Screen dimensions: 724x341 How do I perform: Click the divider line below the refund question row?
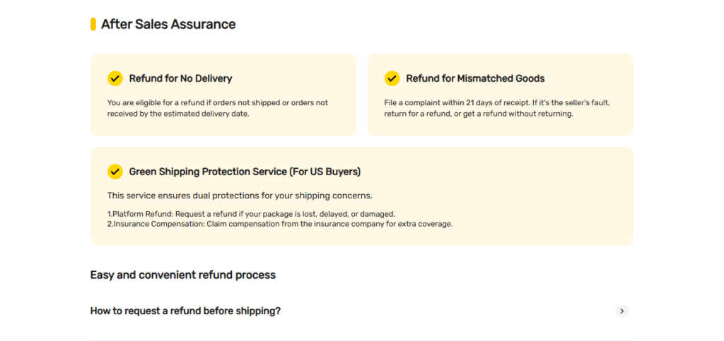pyautogui.click(x=362, y=340)
